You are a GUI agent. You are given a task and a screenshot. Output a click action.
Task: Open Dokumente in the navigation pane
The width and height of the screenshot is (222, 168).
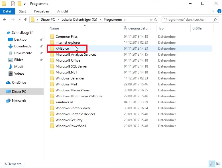tap(23, 53)
